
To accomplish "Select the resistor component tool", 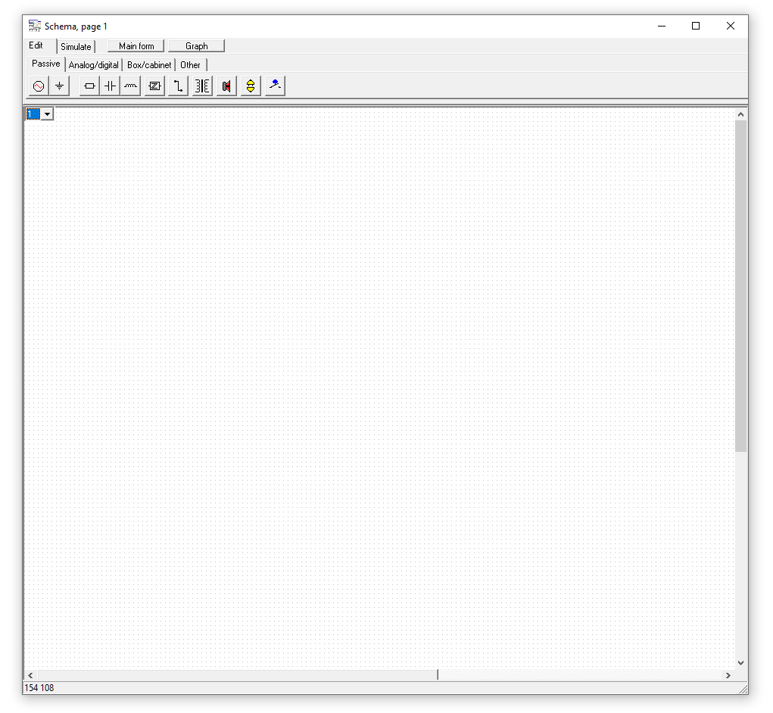I will point(89,86).
